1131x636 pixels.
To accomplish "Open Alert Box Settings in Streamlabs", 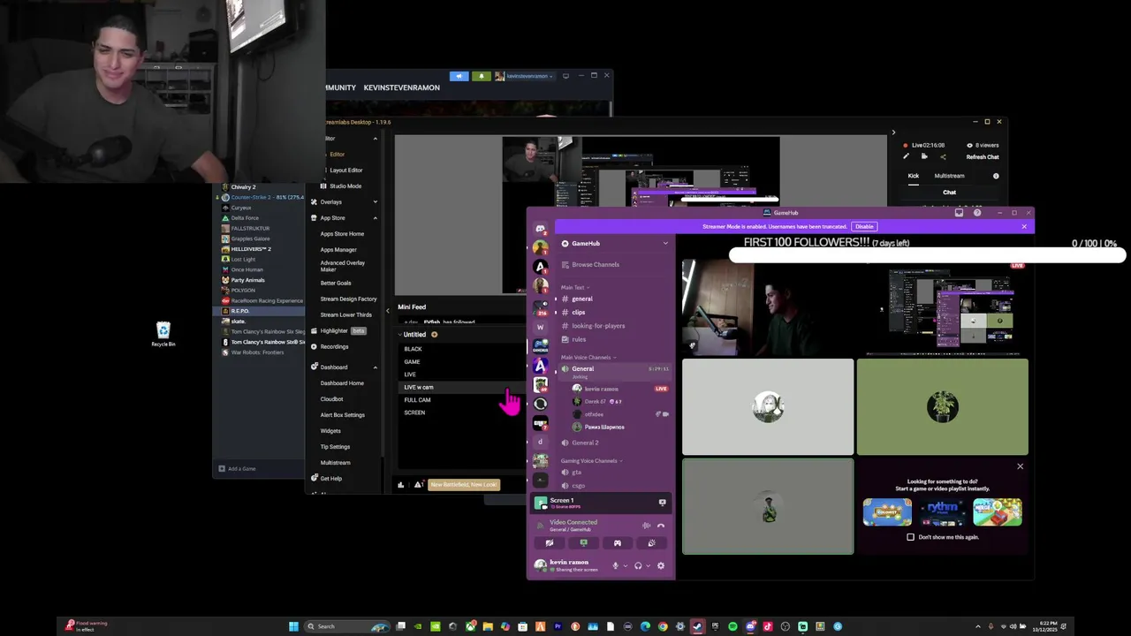I will pyautogui.click(x=342, y=415).
